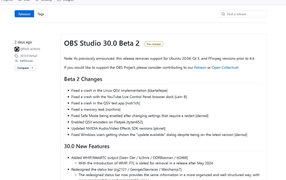Viewport: 286px width, 180px height.
Task: Click the 30.0 New Features heading
Action: [87, 146]
